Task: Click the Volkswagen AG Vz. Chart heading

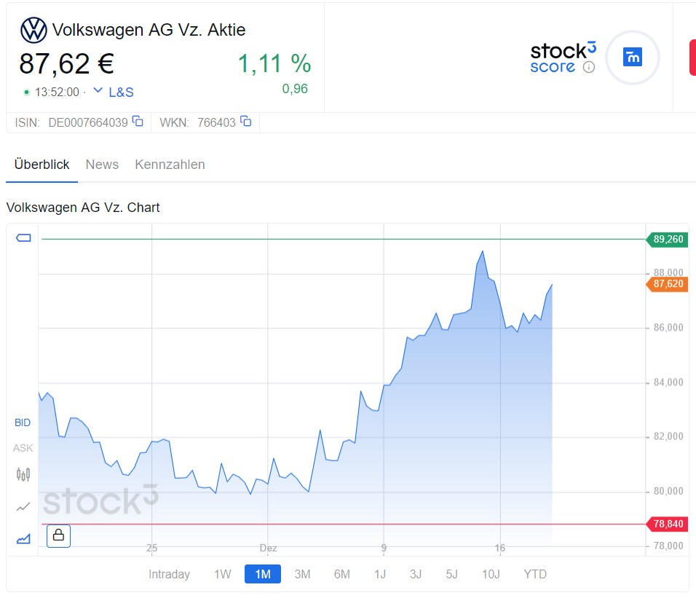Action: click(x=83, y=208)
